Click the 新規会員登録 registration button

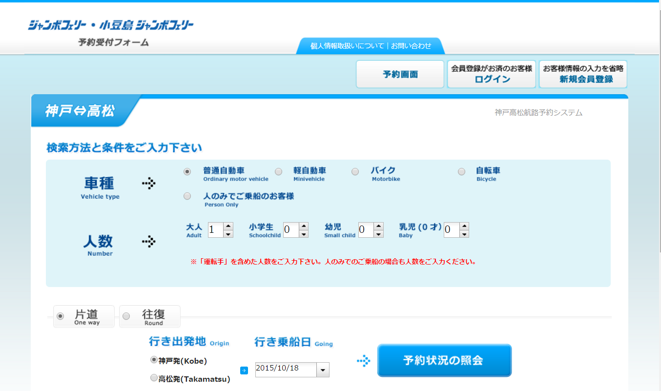pyautogui.click(x=583, y=74)
